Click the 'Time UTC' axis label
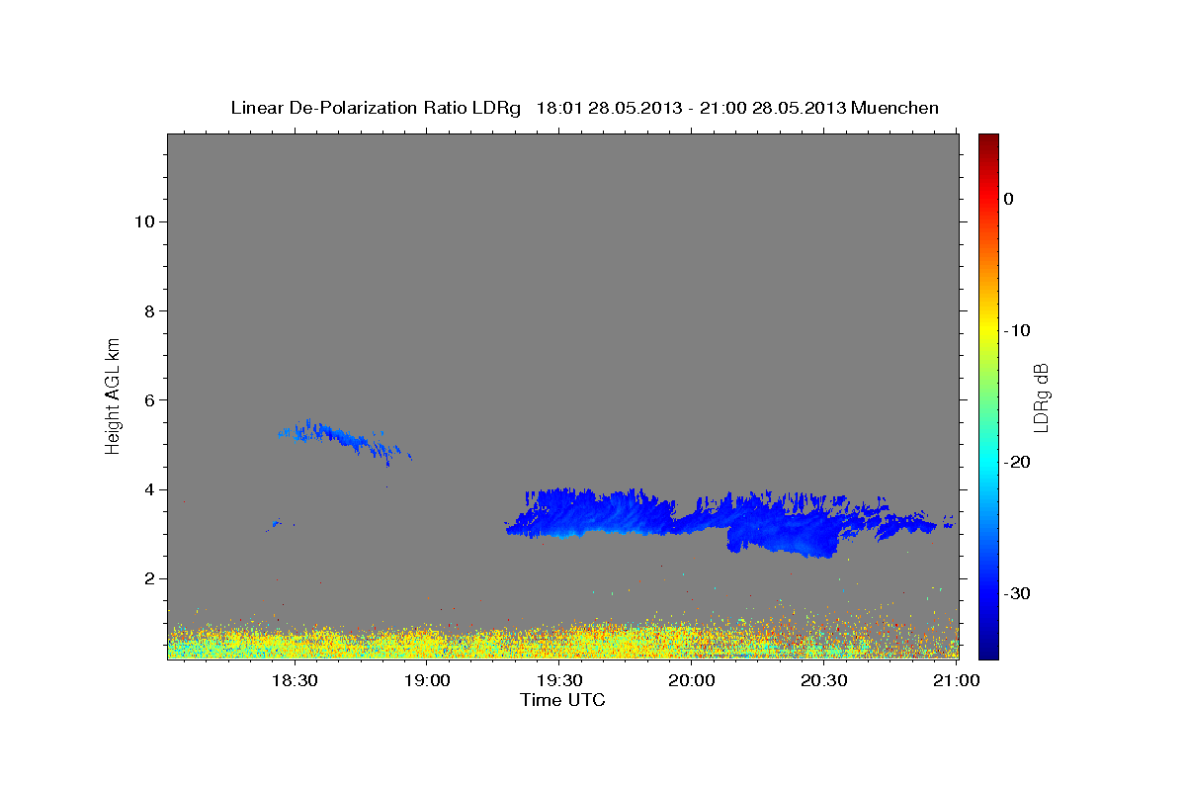Screen dimensions: 1186x791 pos(562,700)
